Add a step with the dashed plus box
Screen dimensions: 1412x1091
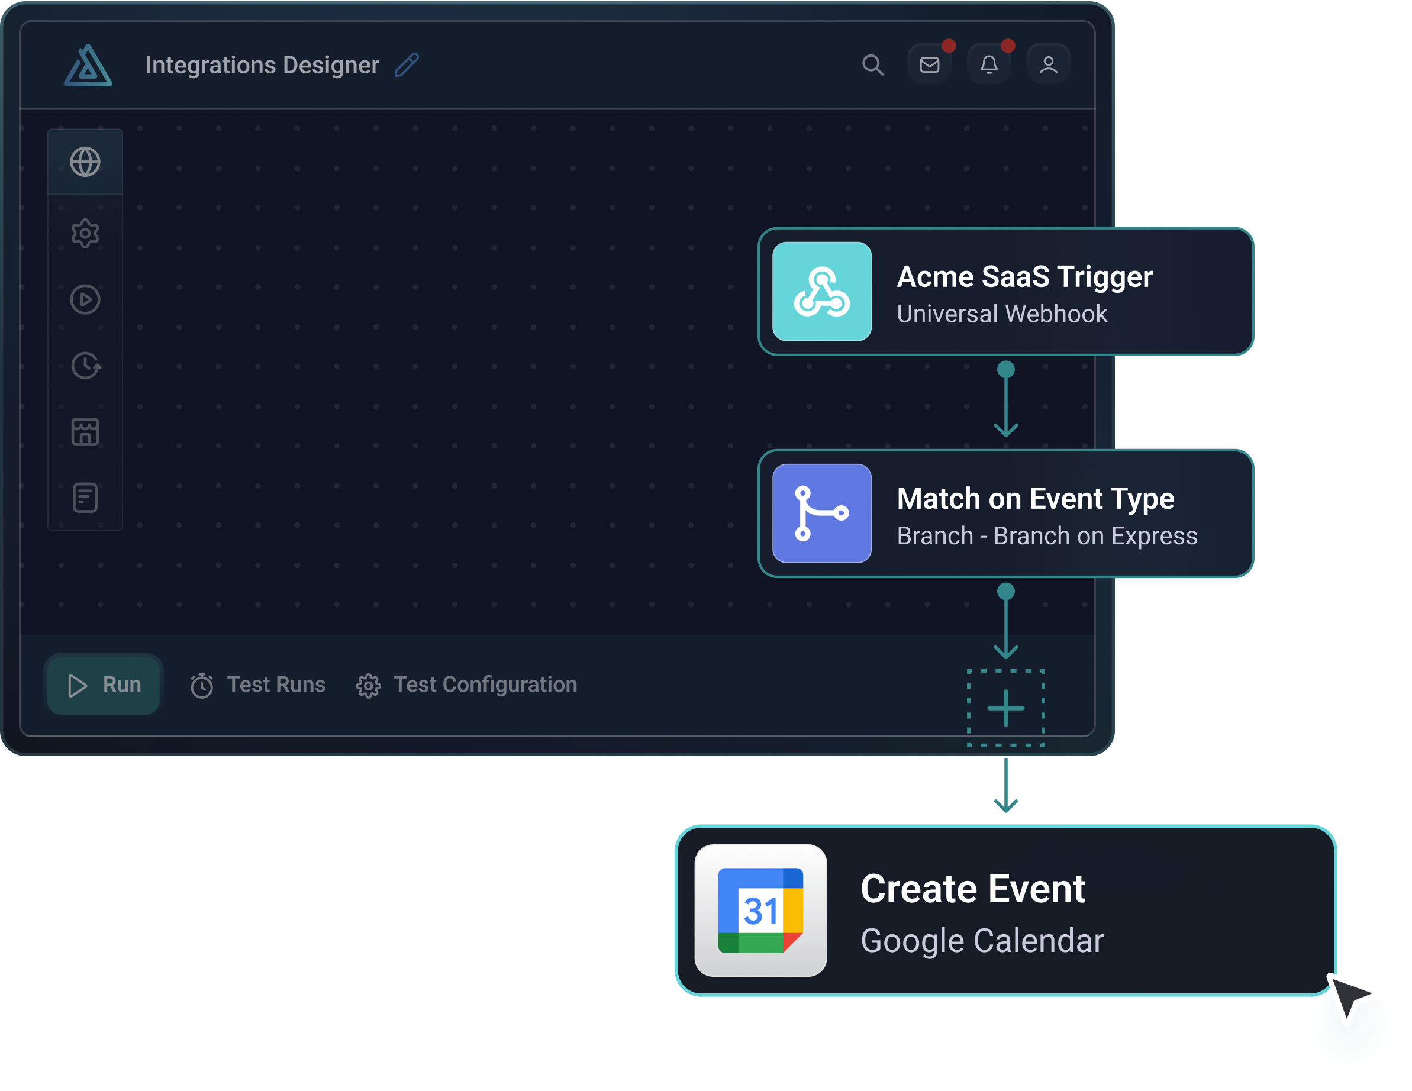tap(1005, 708)
